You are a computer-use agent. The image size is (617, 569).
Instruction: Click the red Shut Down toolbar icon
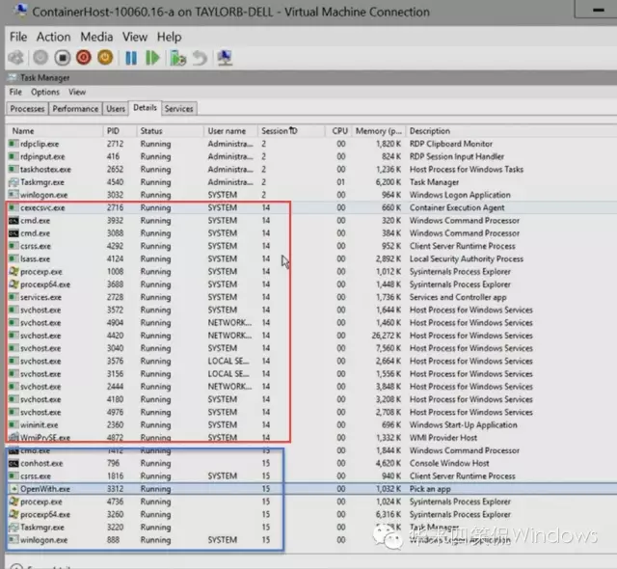pos(84,58)
